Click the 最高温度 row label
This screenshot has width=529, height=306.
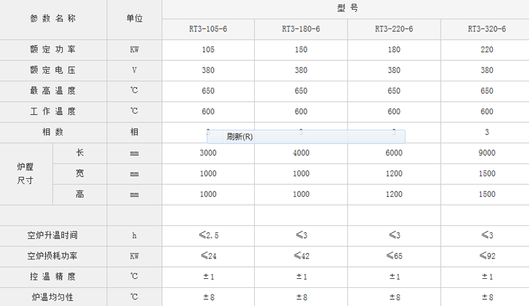coord(53,91)
